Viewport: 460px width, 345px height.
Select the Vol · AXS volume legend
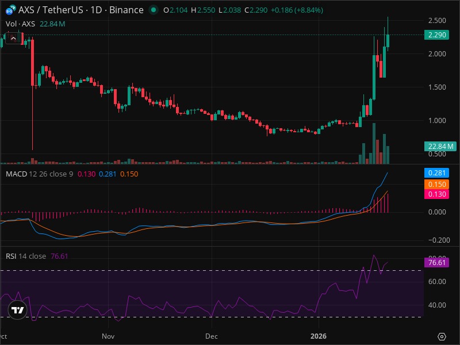tap(20, 24)
